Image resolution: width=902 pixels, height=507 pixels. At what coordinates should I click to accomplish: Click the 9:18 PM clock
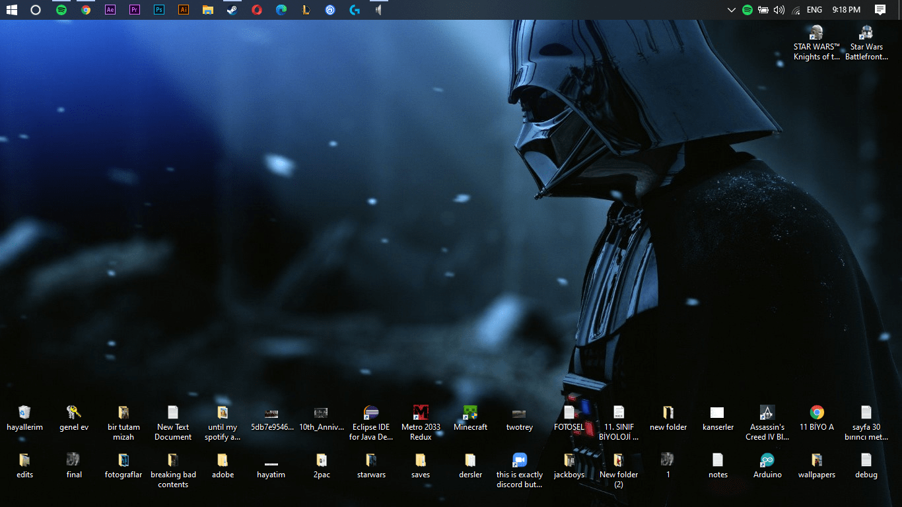[x=846, y=10]
